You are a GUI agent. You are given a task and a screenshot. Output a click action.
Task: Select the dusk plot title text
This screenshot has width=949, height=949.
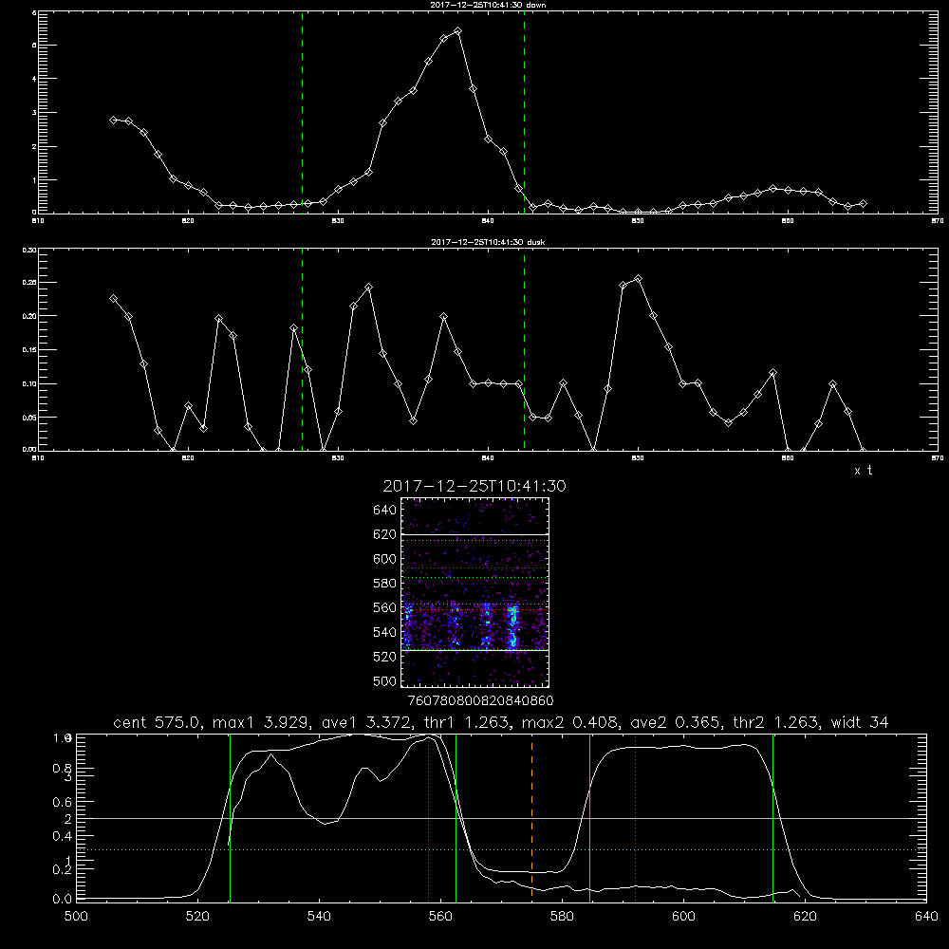pos(488,242)
